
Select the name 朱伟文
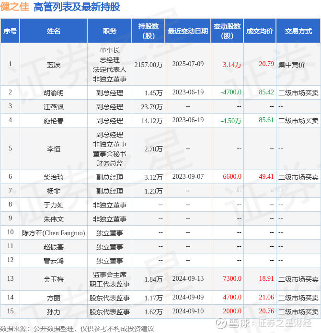point(54,219)
